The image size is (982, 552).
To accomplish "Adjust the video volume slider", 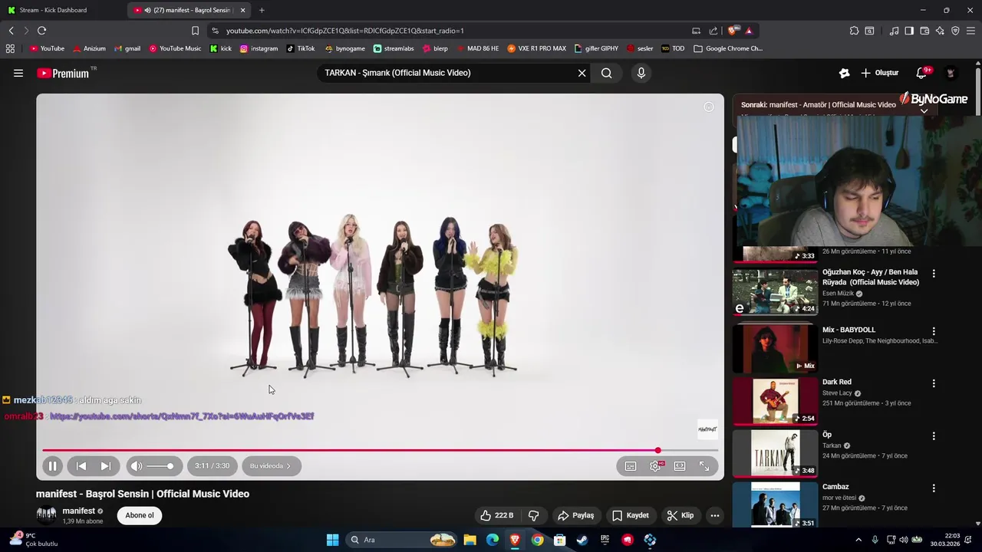I will tap(161, 466).
